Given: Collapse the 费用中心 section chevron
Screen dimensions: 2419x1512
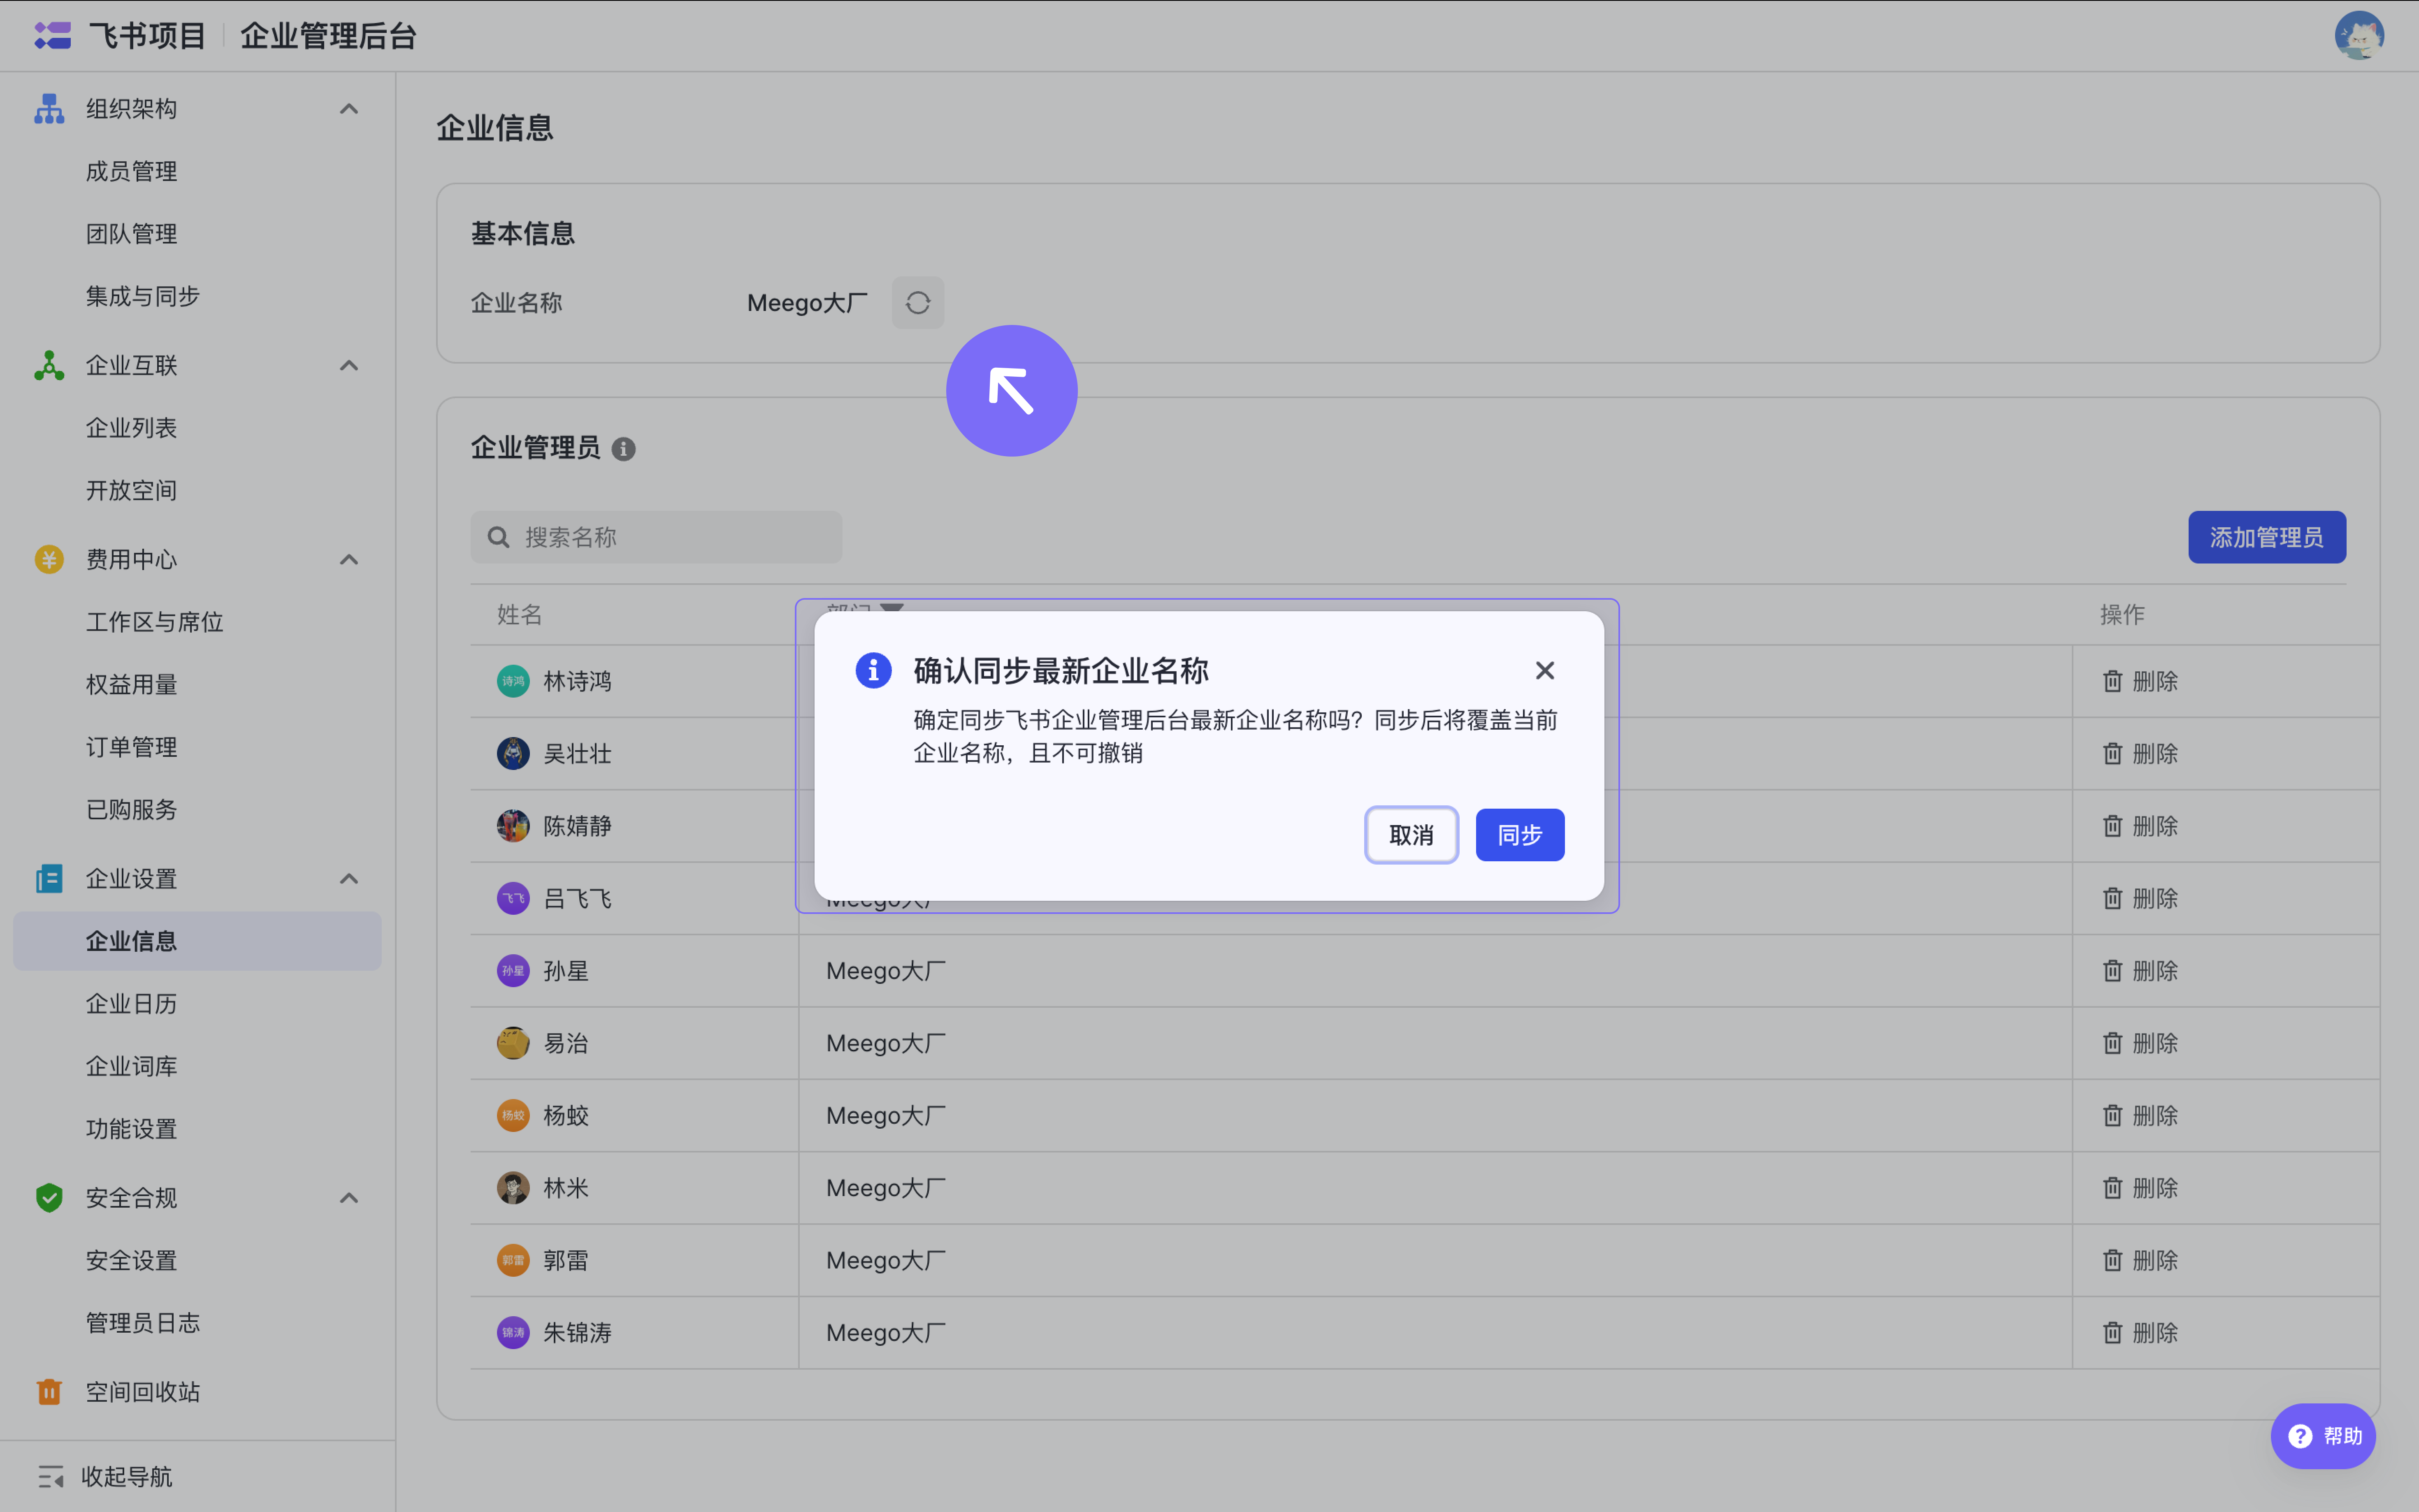Looking at the screenshot, I should point(348,560).
